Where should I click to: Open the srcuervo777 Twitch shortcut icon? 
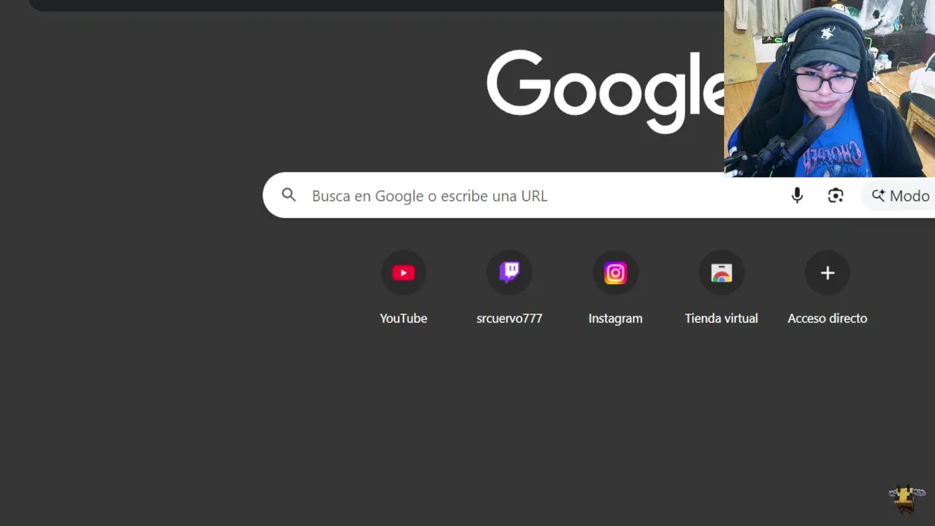tap(509, 272)
